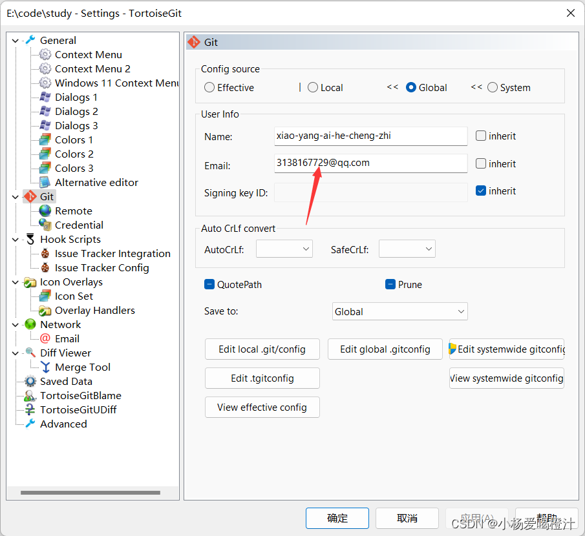Click the tree panel horizontal scrollbar
This screenshot has height=536, width=585.
[x=90, y=492]
